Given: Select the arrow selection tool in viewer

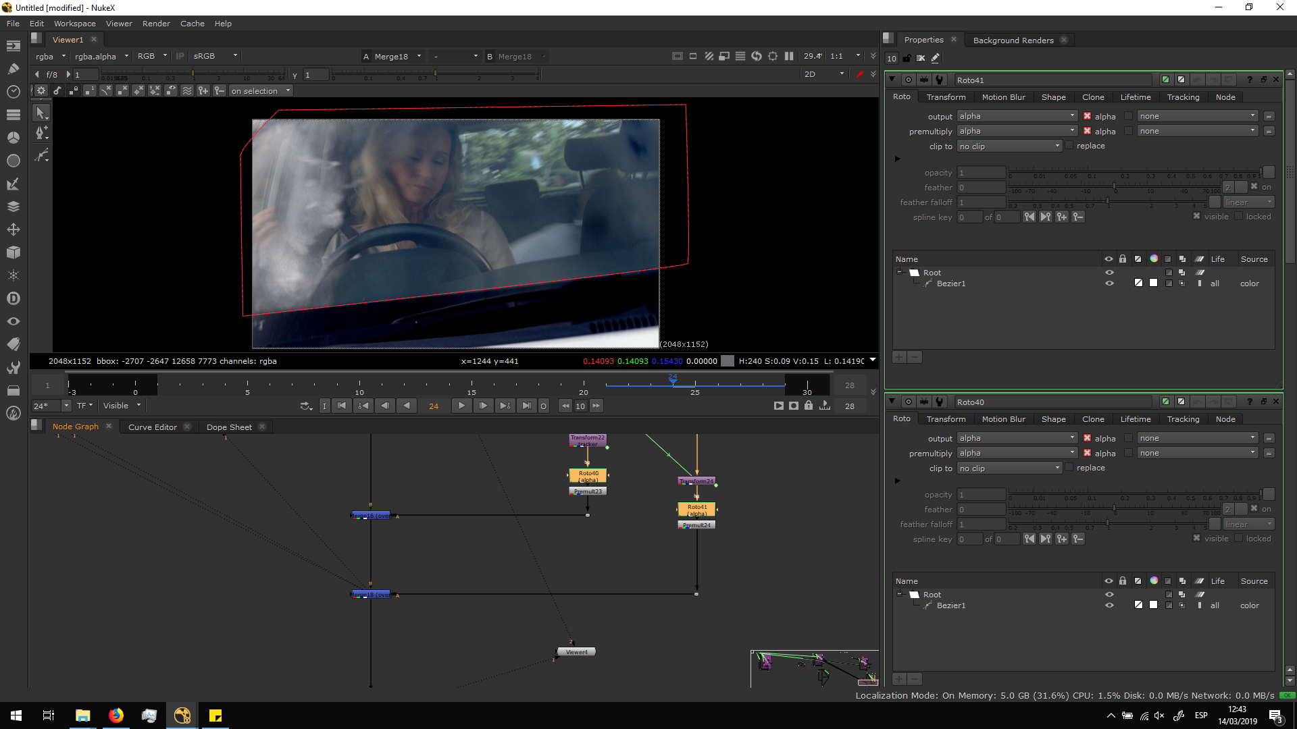Looking at the screenshot, I should tap(41, 113).
